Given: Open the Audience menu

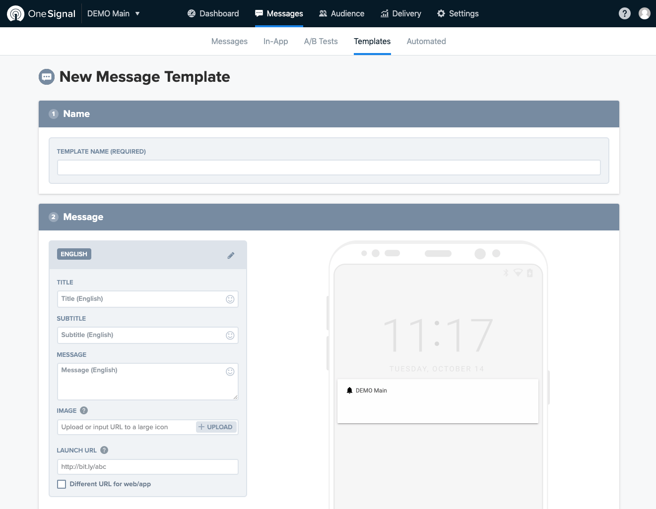Looking at the screenshot, I should (x=341, y=13).
